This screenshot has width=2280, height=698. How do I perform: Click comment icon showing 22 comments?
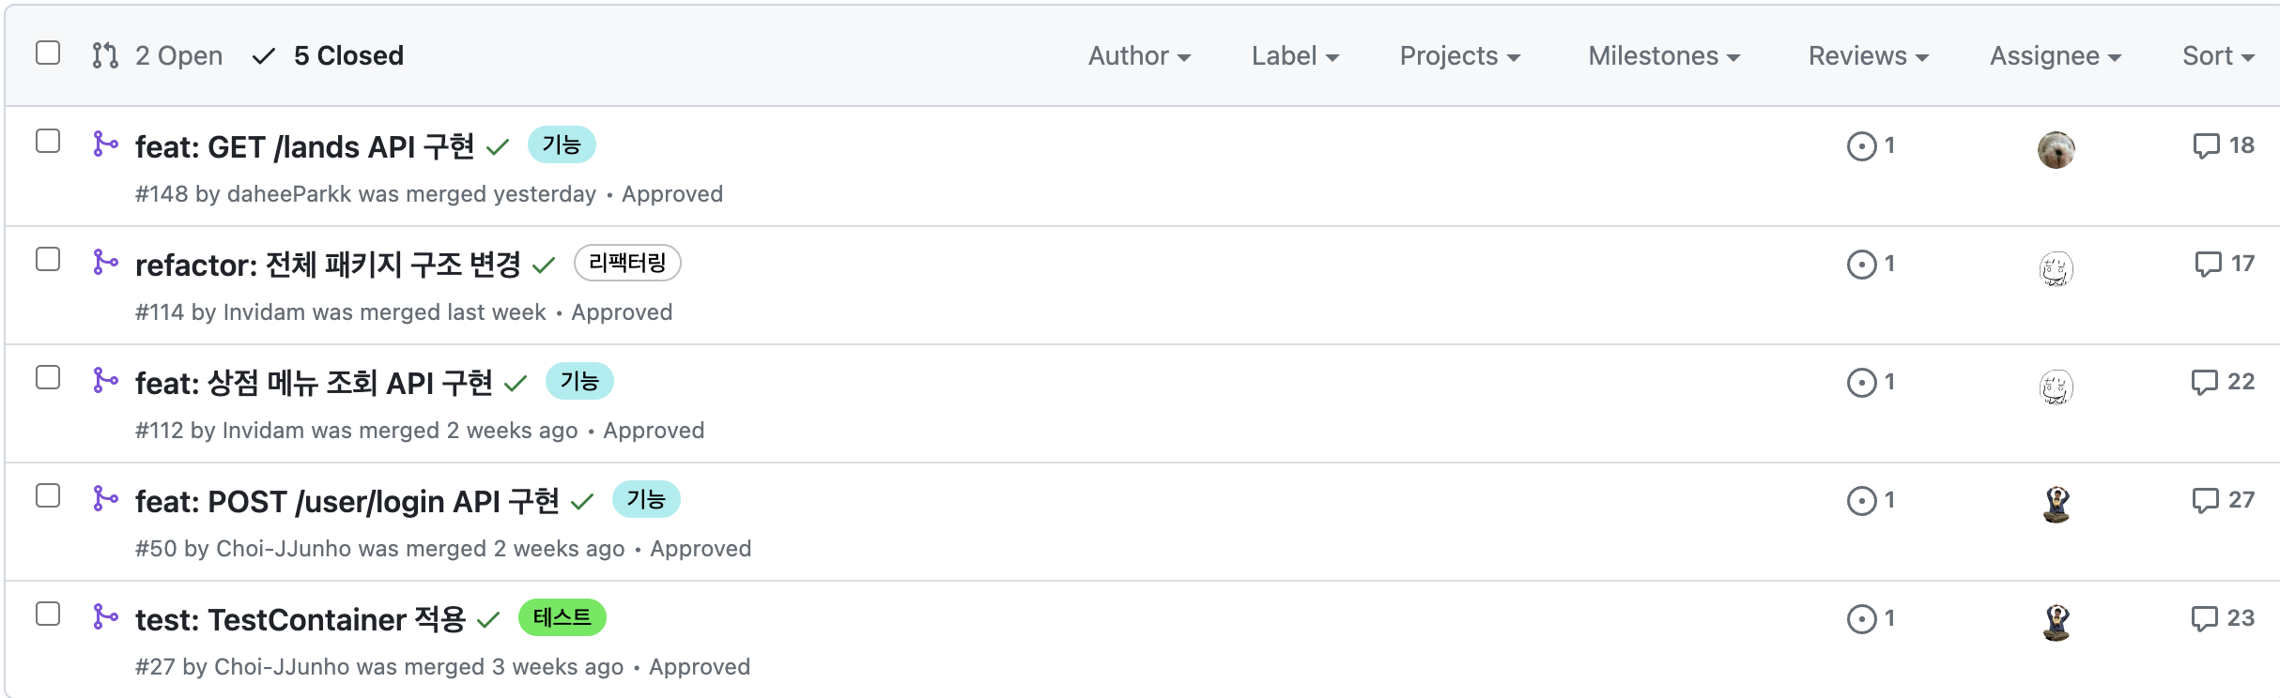2203,383
